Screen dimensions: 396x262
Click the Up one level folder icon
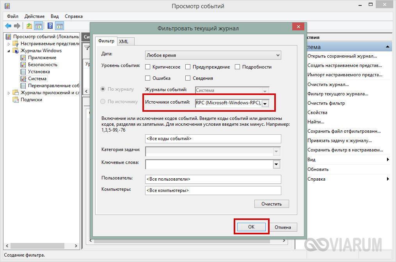[x=29, y=26]
